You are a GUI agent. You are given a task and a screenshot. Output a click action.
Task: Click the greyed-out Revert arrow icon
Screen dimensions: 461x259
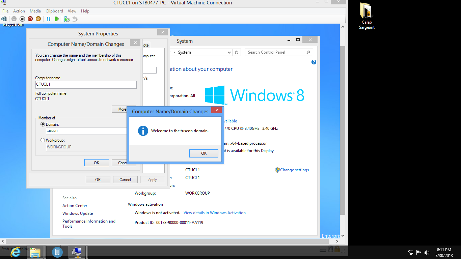pyautogui.click(x=75, y=19)
